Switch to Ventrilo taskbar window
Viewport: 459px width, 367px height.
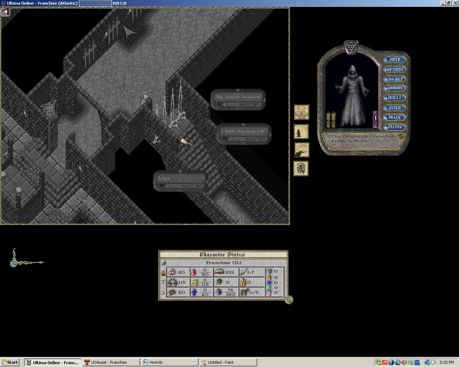169,363
